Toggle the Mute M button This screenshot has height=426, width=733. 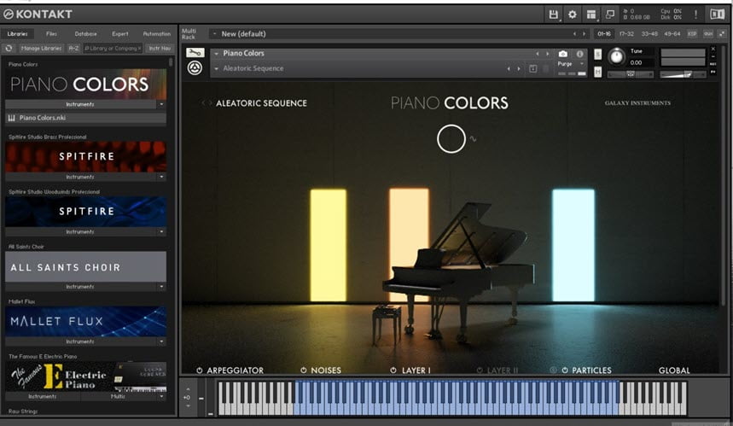598,72
